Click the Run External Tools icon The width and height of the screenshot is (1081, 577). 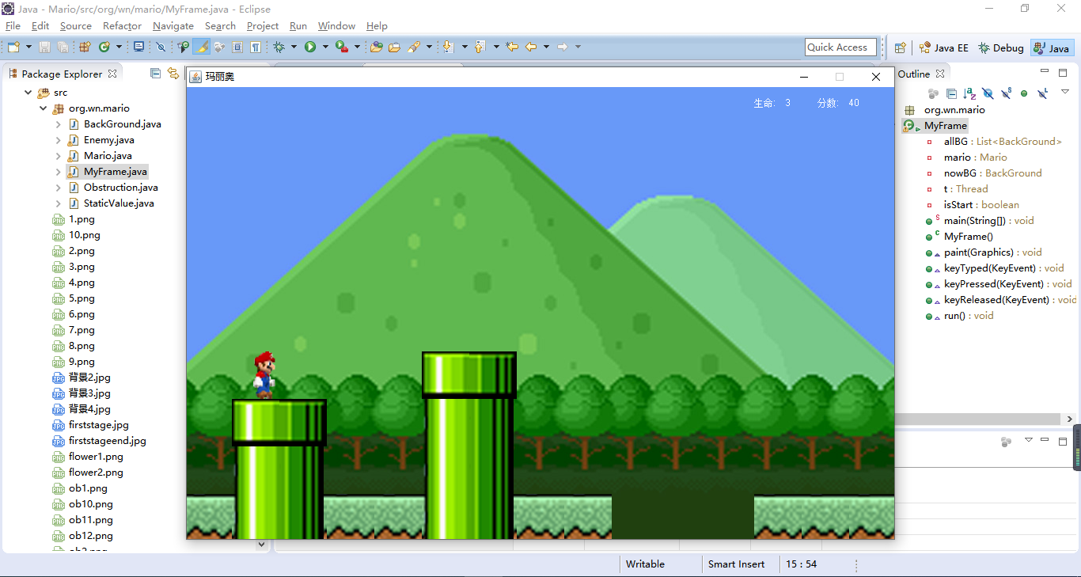(x=342, y=47)
